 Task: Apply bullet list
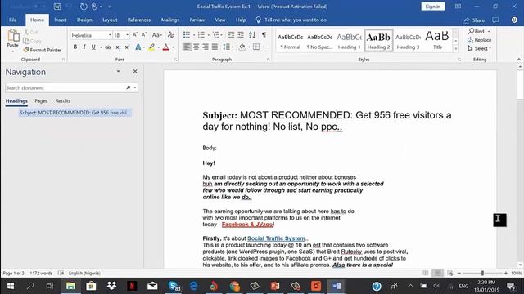187,34
